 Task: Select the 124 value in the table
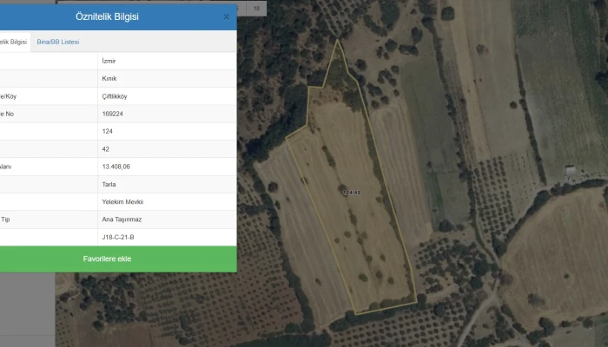pos(108,132)
